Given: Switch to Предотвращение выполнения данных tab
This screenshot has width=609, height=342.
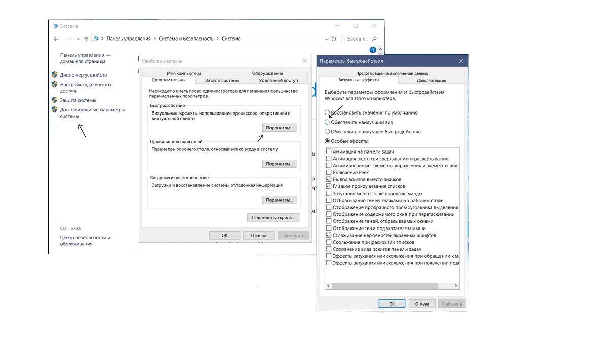Looking at the screenshot, I should click(392, 73).
